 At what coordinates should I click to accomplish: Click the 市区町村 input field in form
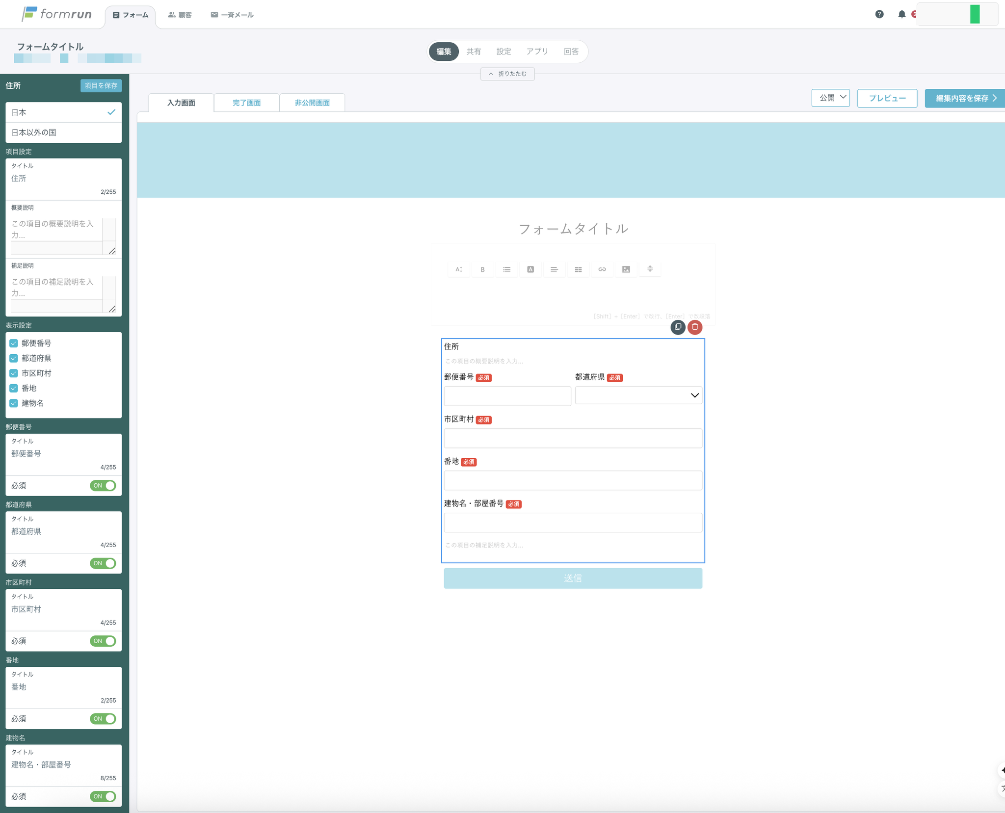pos(573,438)
